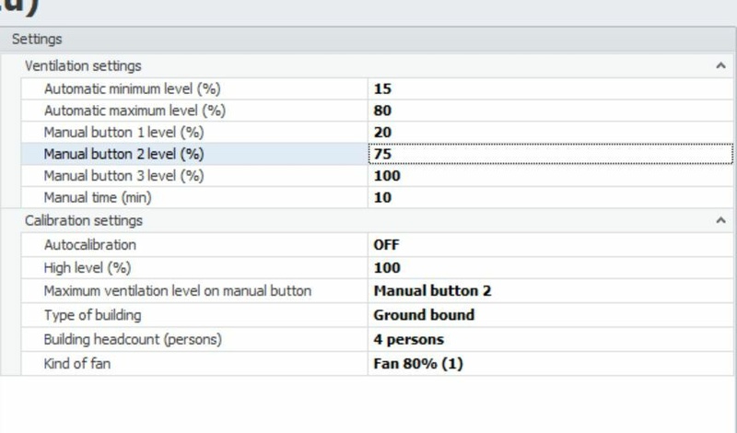Change the Type of building value
This screenshot has width=737, height=433.
424,315
